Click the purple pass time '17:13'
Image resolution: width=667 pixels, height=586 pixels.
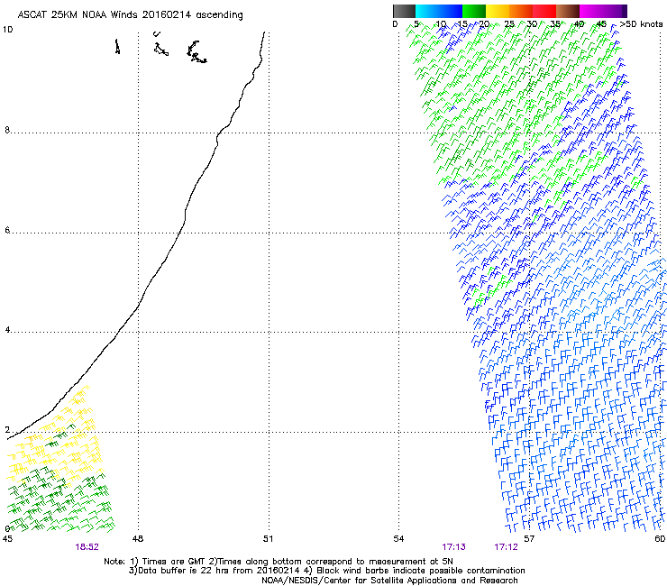click(x=454, y=547)
